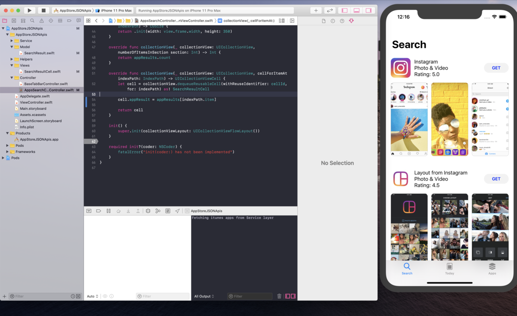
Task: Toggle the Debug area panel visibility
Action: 356,10
